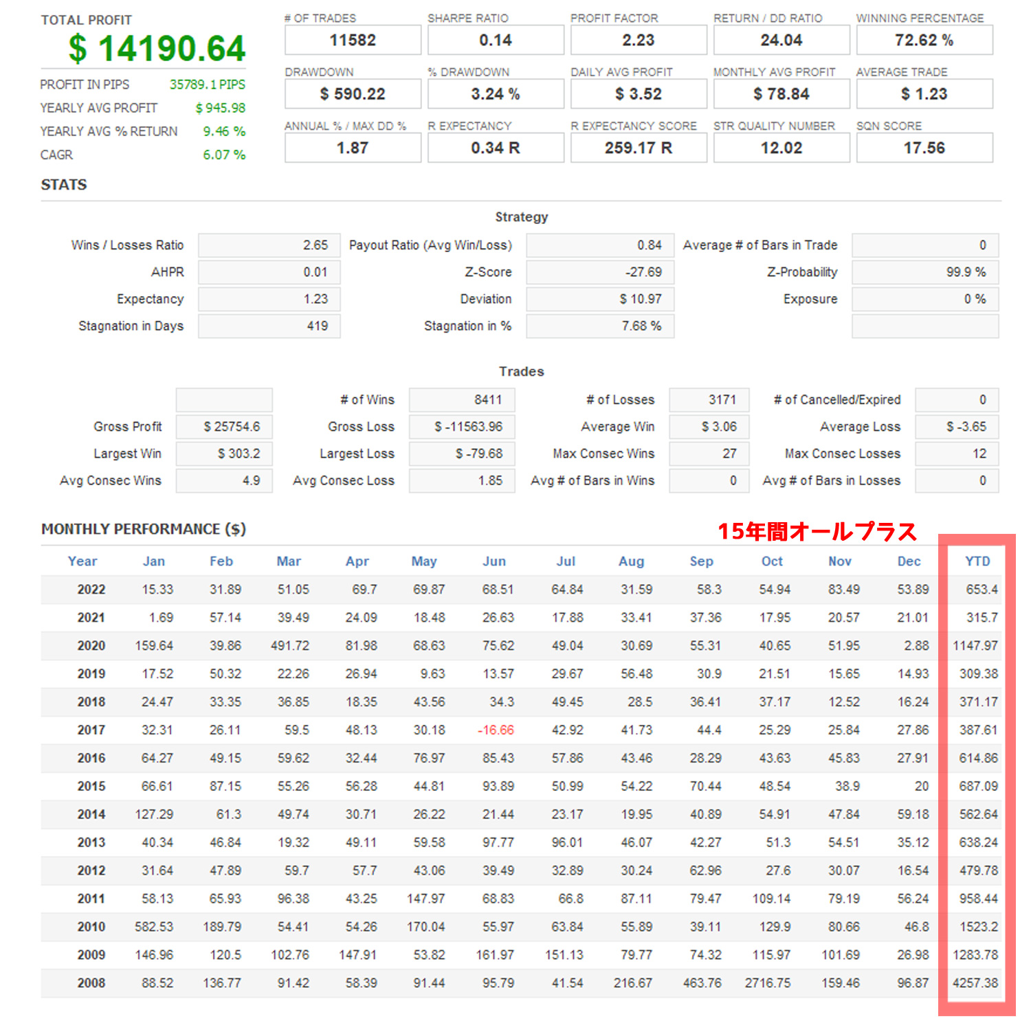This screenshot has width=1031, height=1021.
Task: Select the Jun column header
Action: (494, 561)
